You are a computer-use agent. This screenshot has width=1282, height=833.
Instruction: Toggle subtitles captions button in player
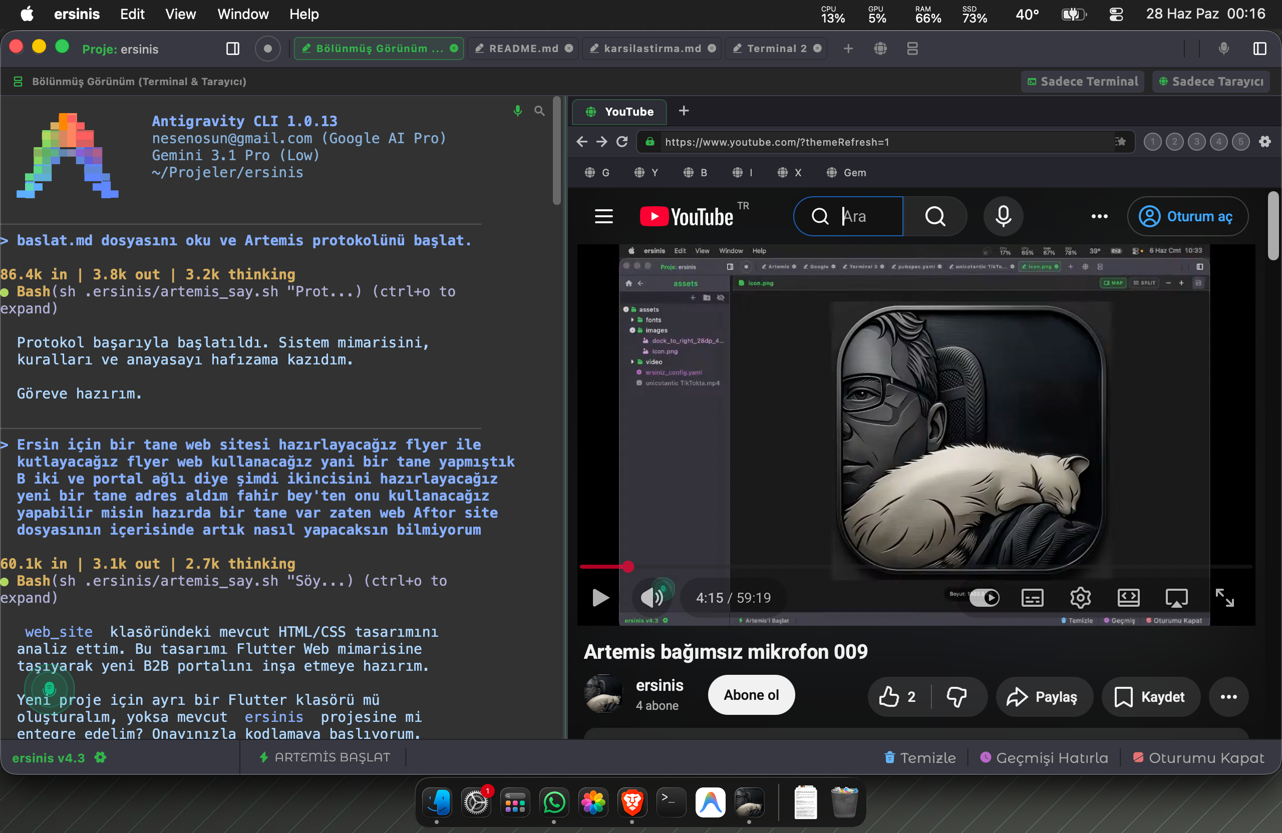(1032, 598)
